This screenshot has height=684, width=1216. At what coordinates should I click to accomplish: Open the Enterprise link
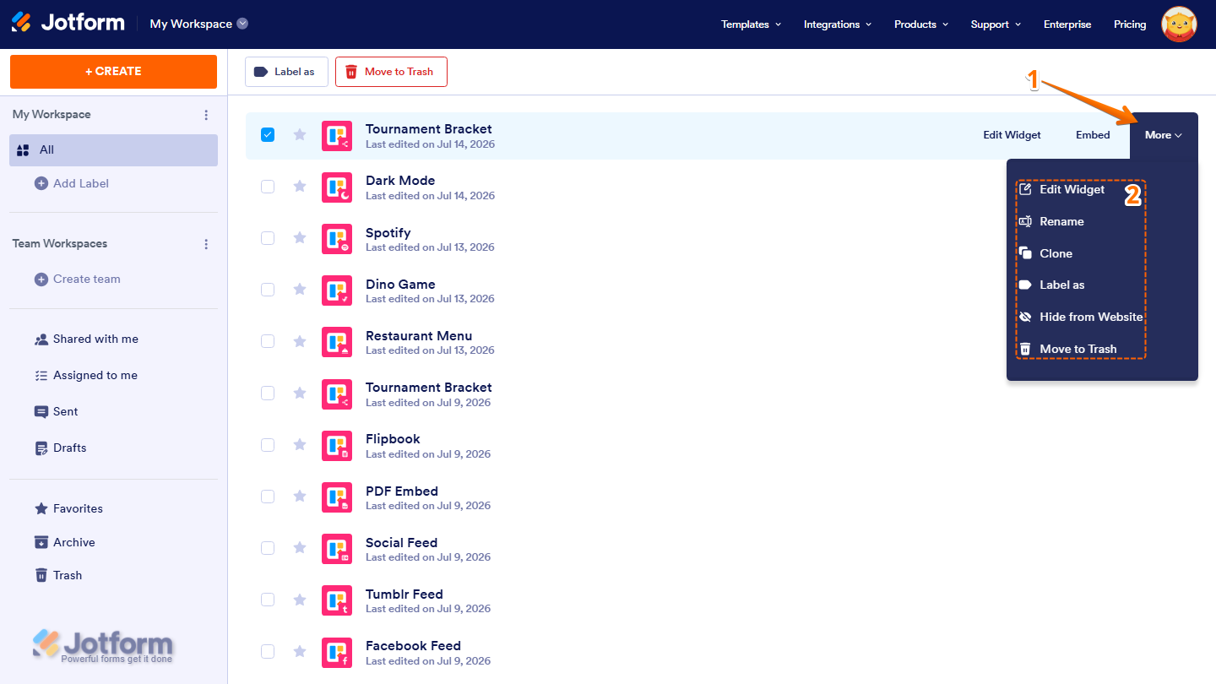[1067, 24]
